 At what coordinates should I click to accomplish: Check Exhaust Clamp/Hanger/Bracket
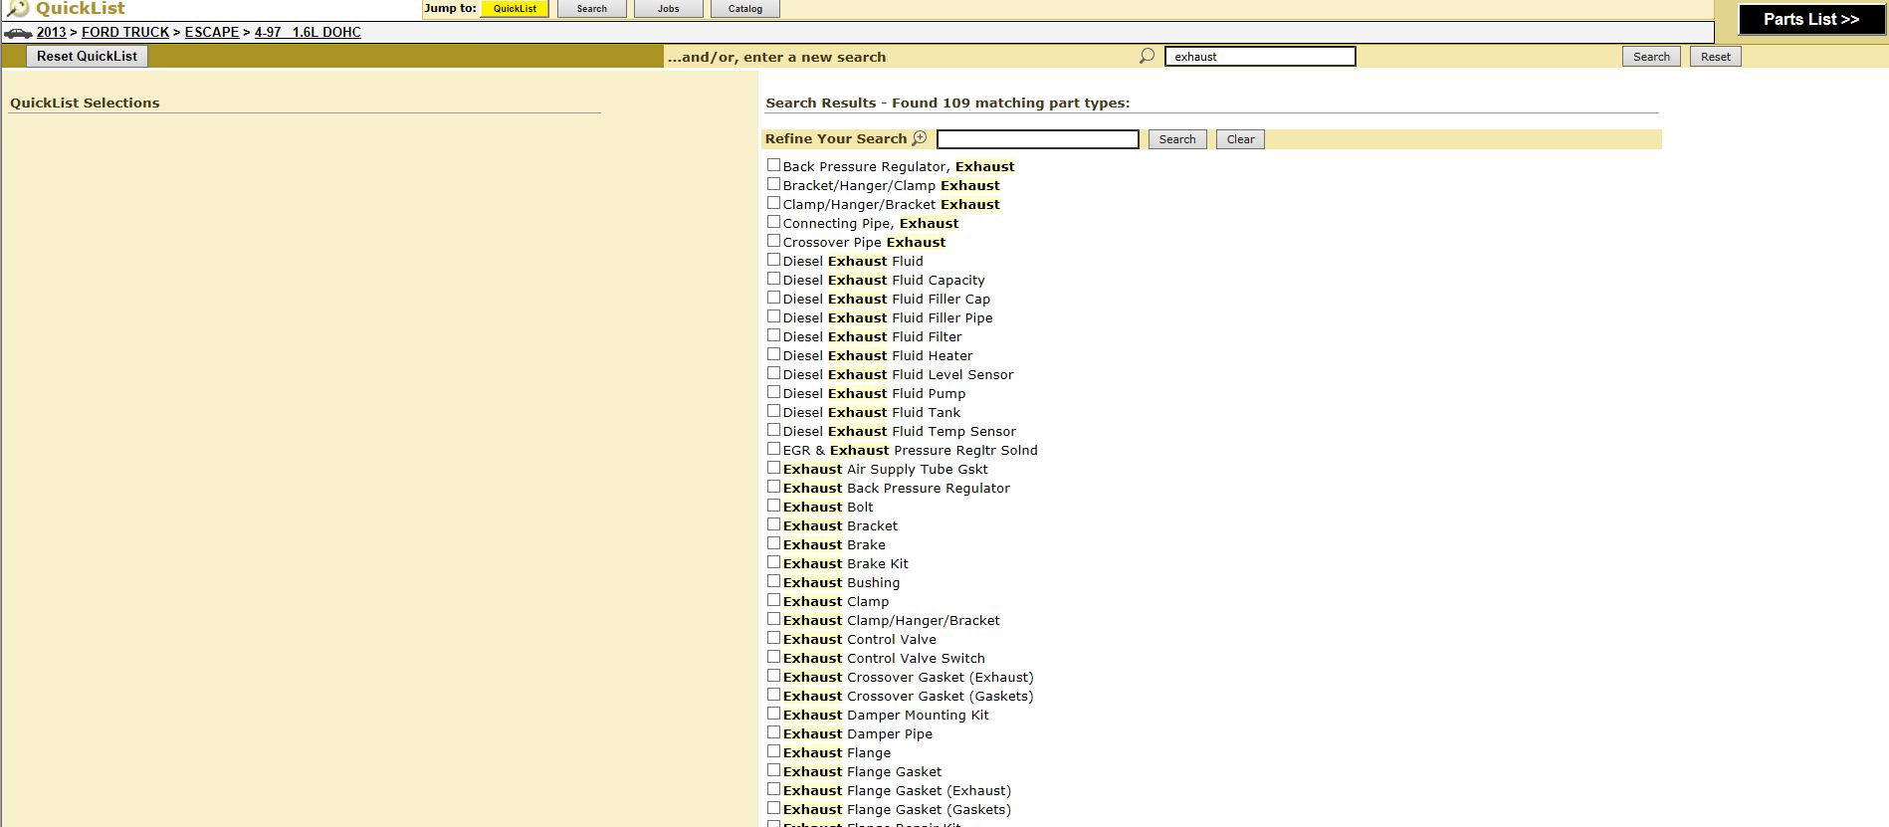[773, 619]
